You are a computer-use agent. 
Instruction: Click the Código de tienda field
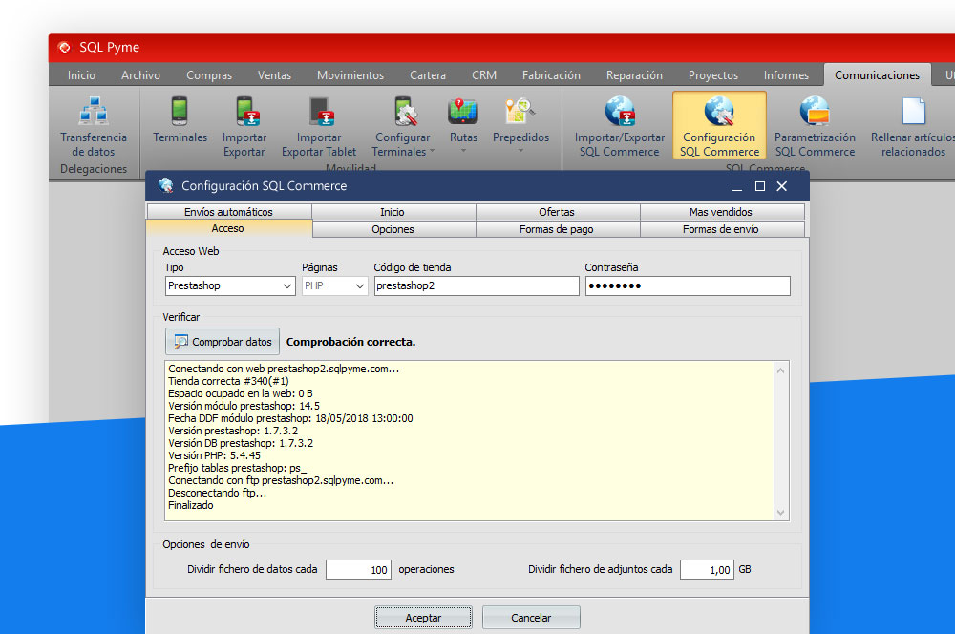point(476,286)
